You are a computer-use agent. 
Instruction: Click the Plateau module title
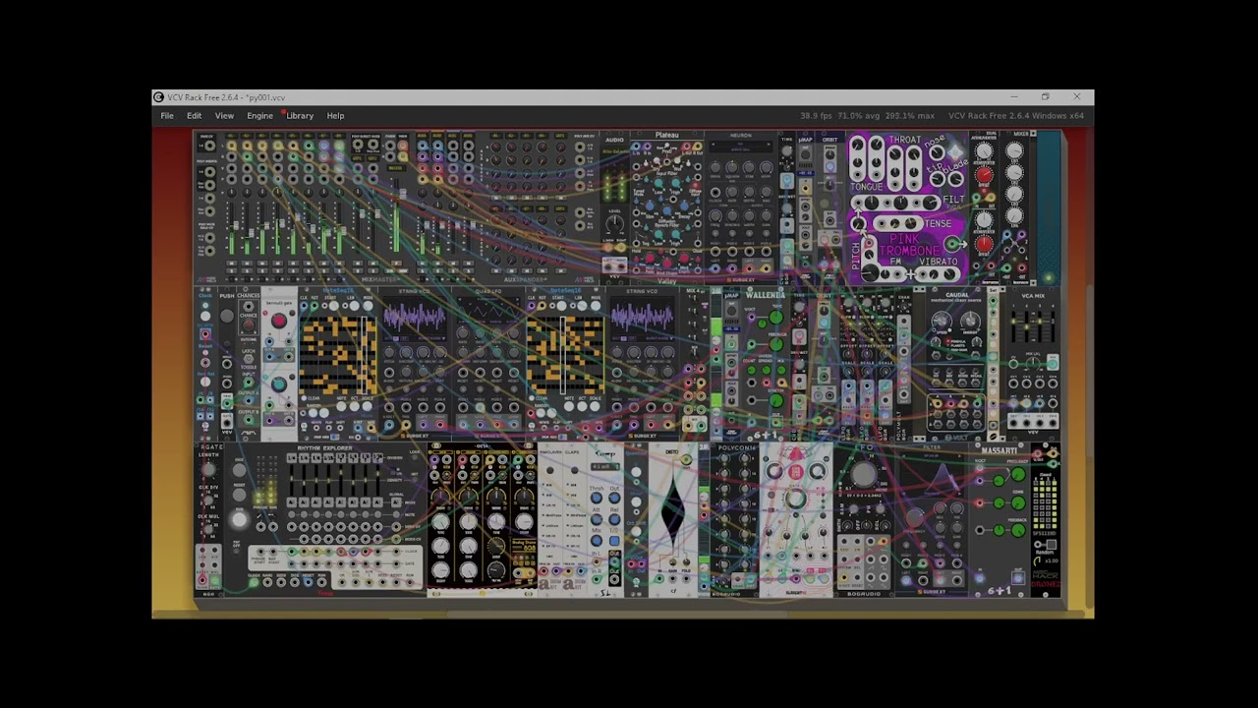click(667, 136)
